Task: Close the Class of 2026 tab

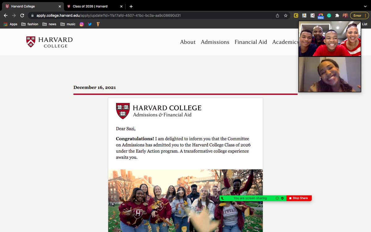Action: (x=121, y=6)
